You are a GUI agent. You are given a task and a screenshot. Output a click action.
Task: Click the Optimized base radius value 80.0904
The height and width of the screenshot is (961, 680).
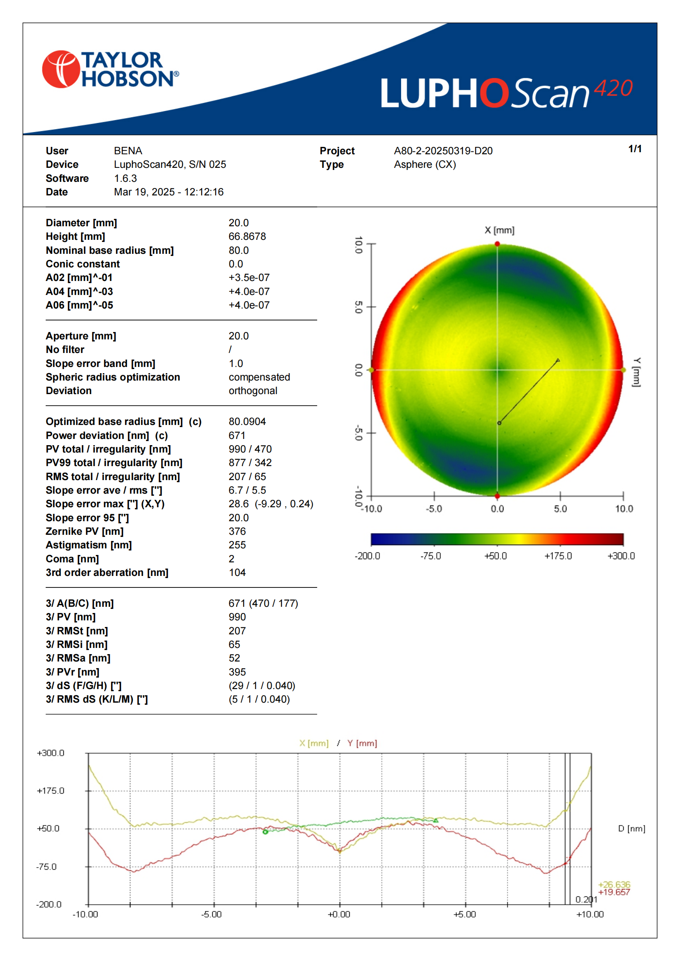point(247,422)
